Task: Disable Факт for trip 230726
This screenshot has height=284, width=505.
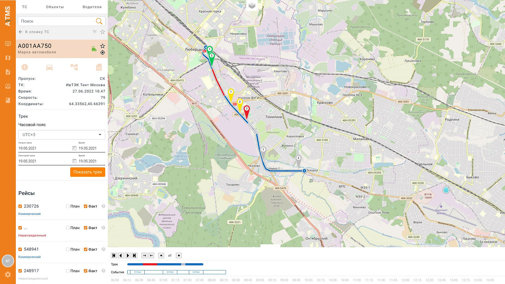Action: point(86,206)
